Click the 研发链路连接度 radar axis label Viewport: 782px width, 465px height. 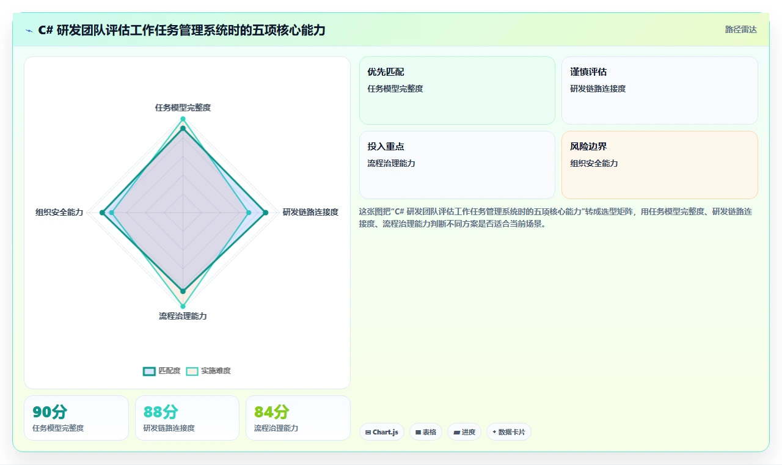(x=310, y=212)
